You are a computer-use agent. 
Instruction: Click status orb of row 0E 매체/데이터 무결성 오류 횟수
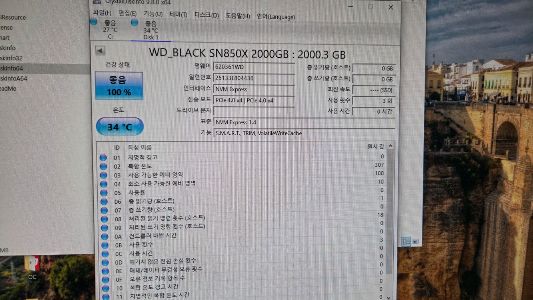point(105,271)
